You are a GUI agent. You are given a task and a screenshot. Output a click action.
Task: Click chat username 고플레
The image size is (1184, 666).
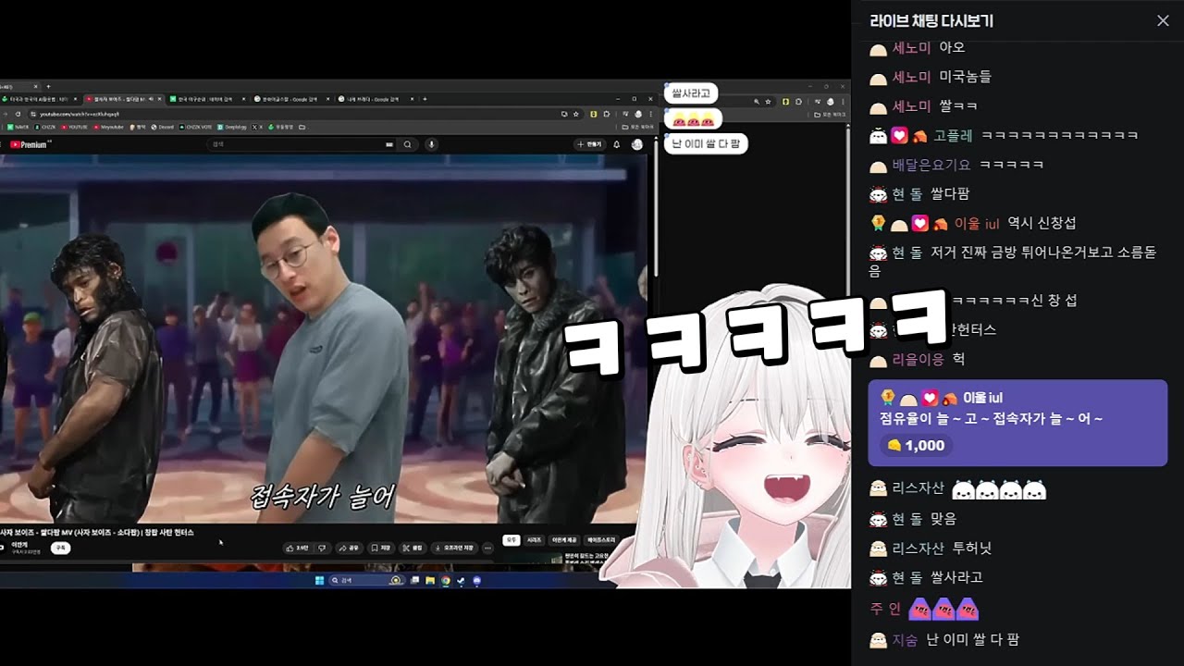pos(953,135)
